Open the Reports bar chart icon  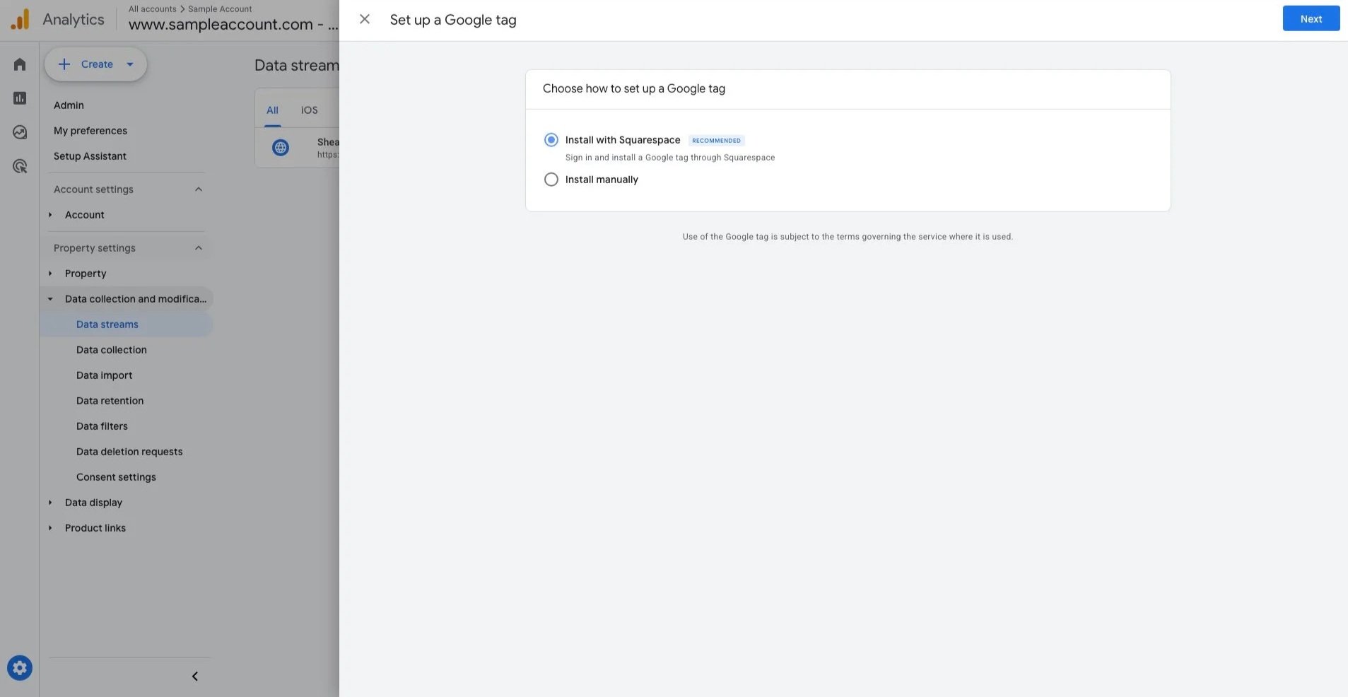20,98
